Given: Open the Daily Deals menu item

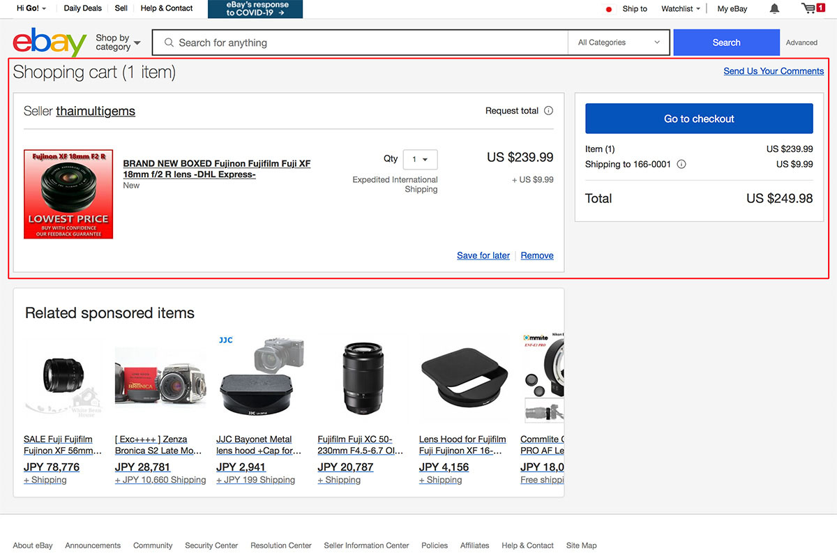Looking at the screenshot, I should 82,8.
